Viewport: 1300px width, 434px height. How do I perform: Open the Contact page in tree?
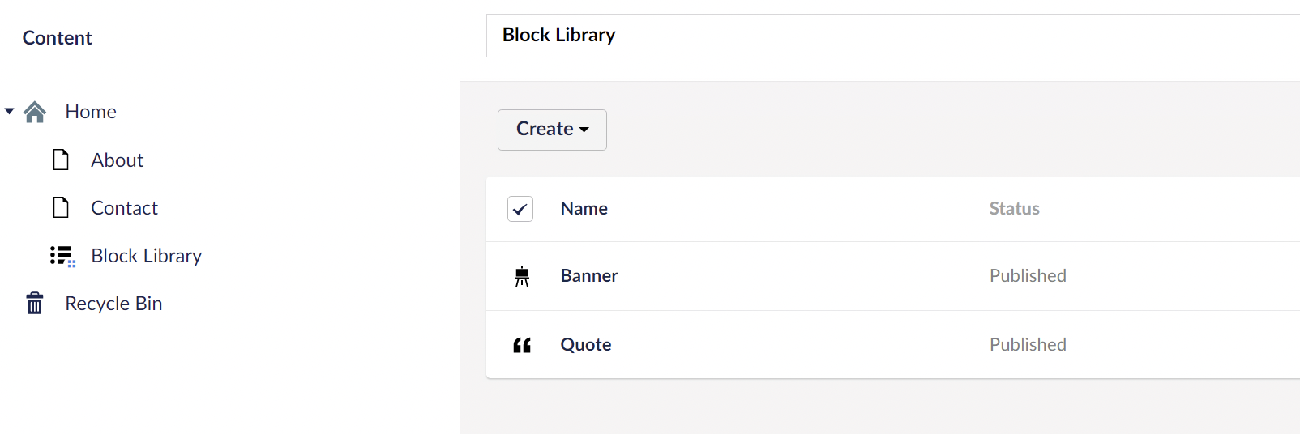point(124,208)
